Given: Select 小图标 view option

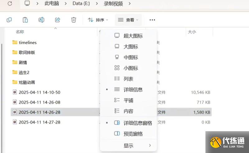Looking at the screenshot, I should tap(128, 68).
